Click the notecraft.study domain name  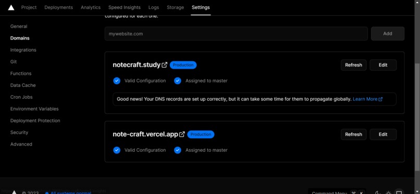point(137,64)
